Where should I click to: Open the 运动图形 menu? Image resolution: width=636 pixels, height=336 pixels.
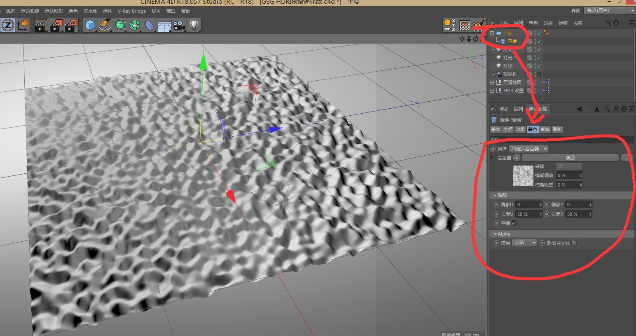pyautogui.click(x=54, y=11)
